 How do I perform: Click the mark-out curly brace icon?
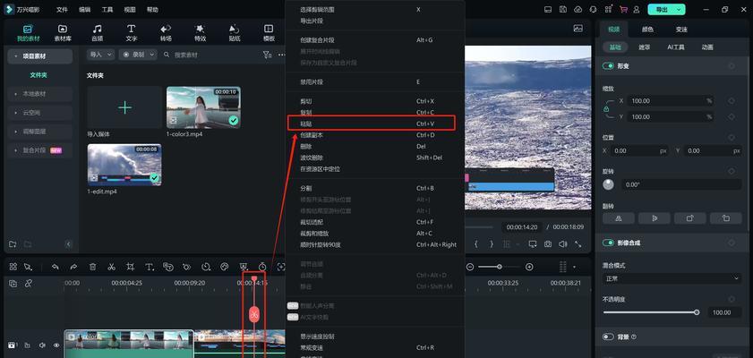click(x=492, y=244)
